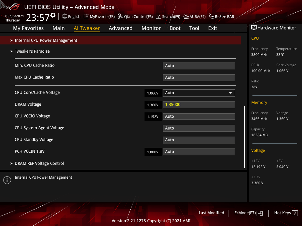Image resolution: width=302 pixels, height=226 pixels.
Task: Open the Tool tab
Action: point(194,28)
